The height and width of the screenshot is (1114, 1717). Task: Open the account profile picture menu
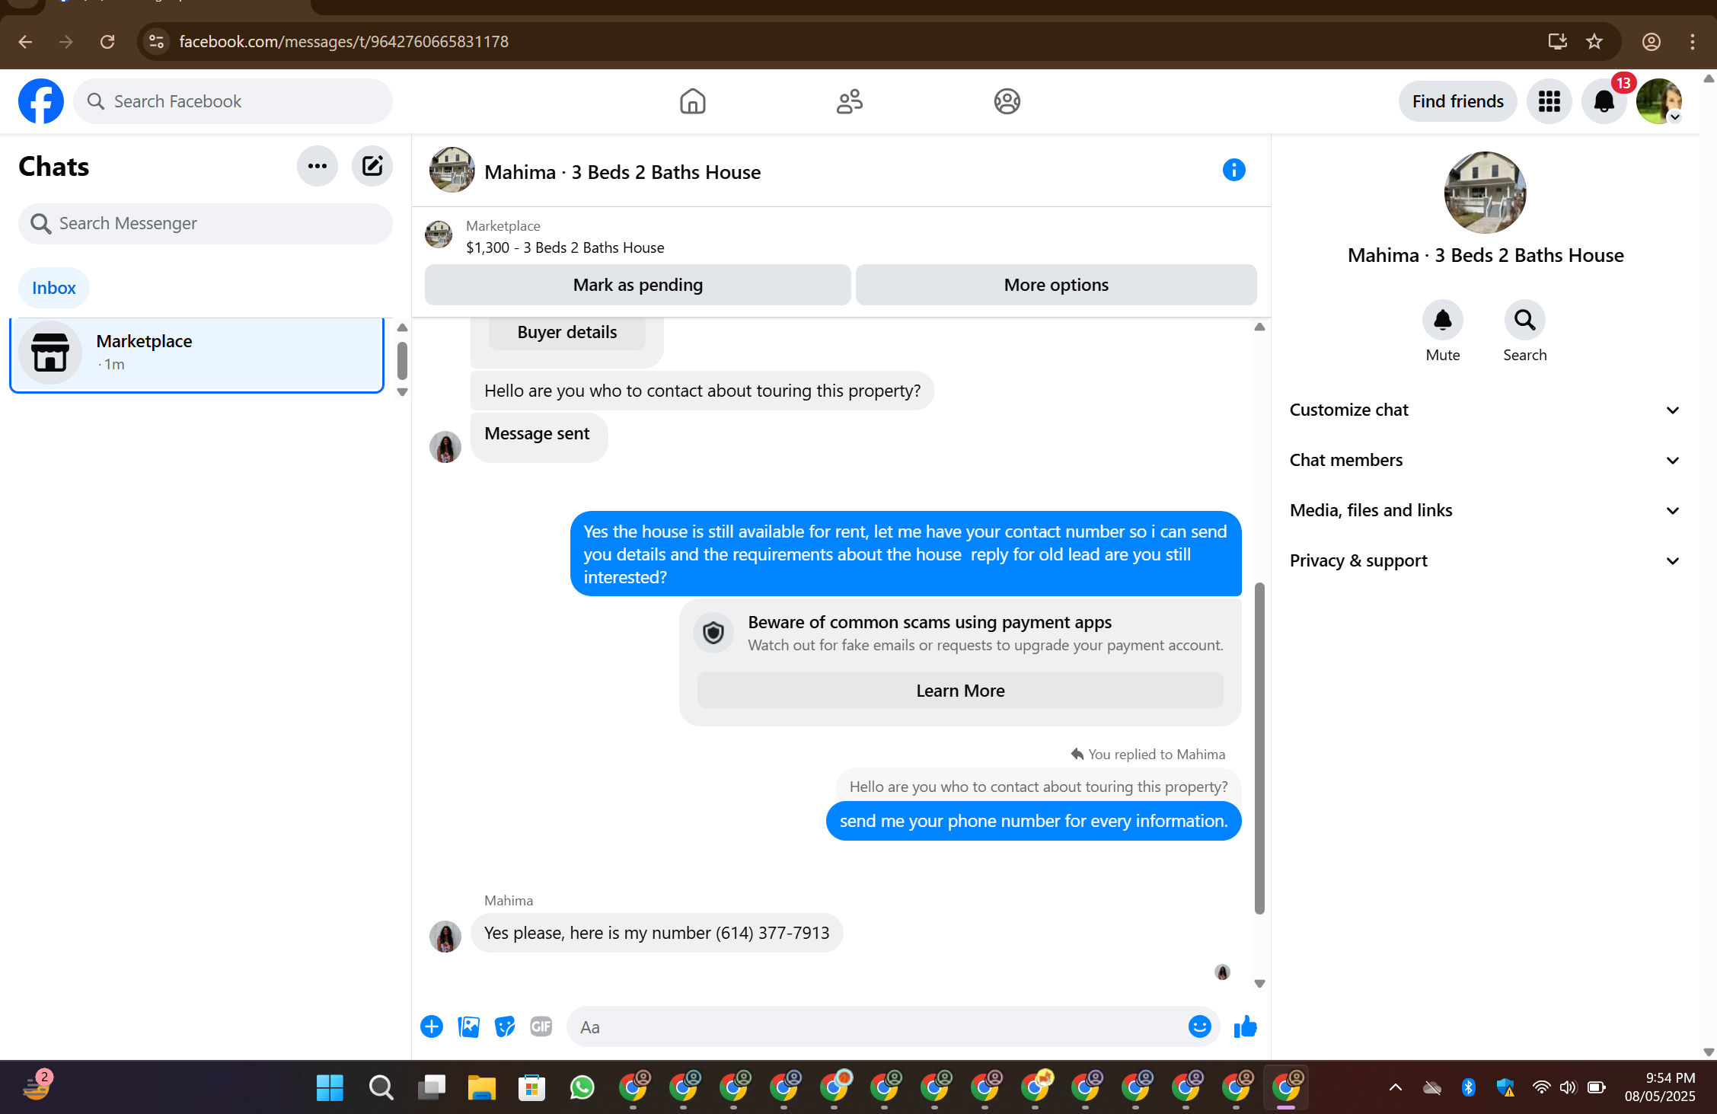(1659, 101)
